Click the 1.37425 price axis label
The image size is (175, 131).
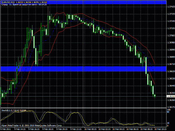[x=171, y=7]
